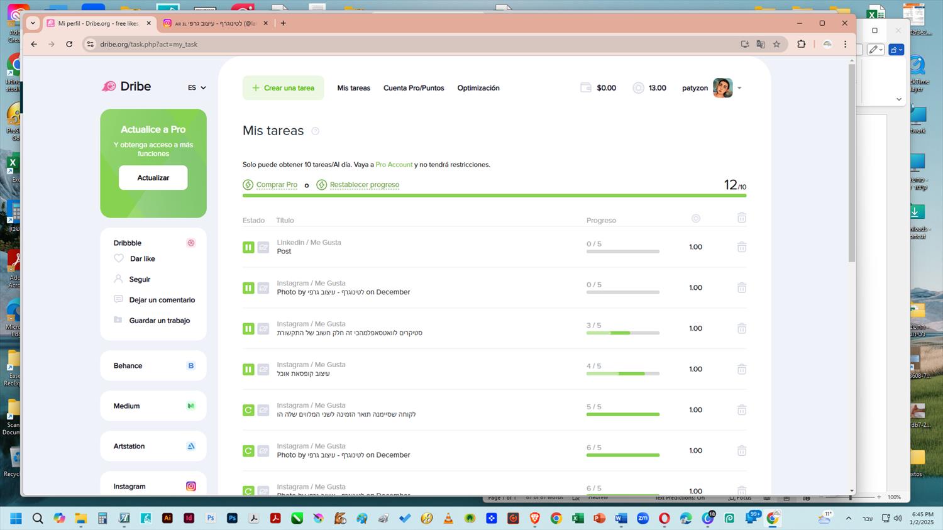
Task: Open the browser tab search dropdown
Action: [x=33, y=23]
